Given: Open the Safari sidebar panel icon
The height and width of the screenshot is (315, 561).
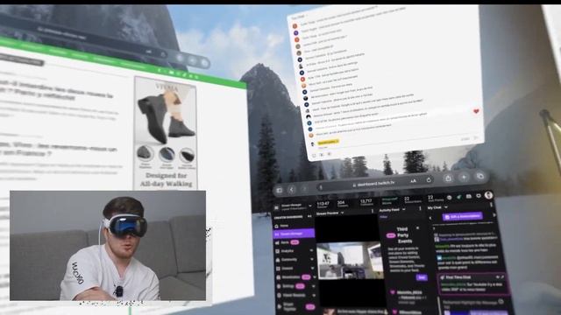Looking at the screenshot, I should click(279, 191).
